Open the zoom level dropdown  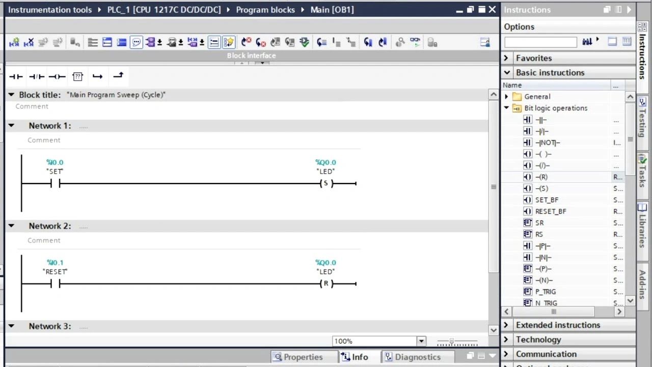click(x=421, y=340)
